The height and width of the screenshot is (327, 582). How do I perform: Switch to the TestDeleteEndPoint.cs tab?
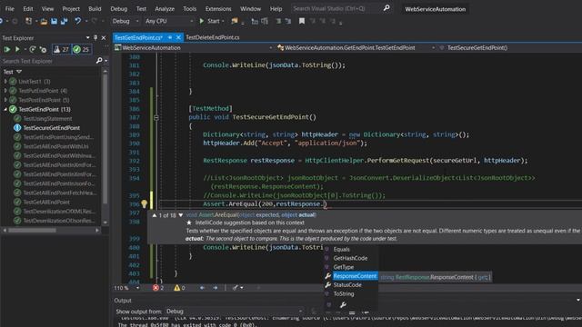(212, 37)
